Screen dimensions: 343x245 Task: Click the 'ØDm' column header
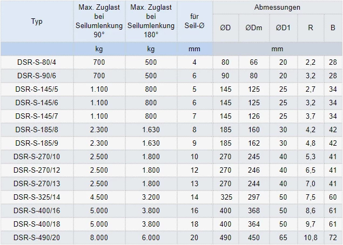click(253, 28)
